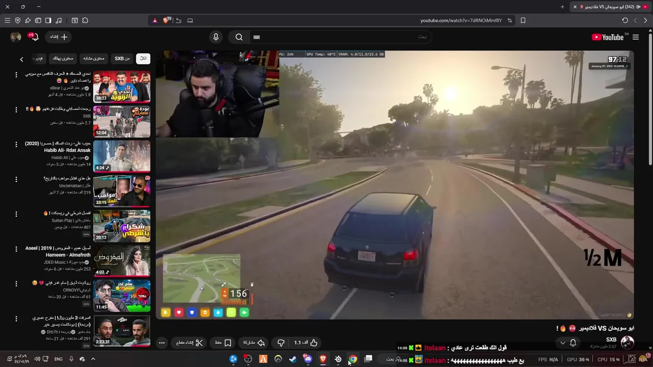The width and height of the screenshot is (653, 367).
Task: Like the video with thumbs-up 1.1 ألف
Action: [306, 343]
